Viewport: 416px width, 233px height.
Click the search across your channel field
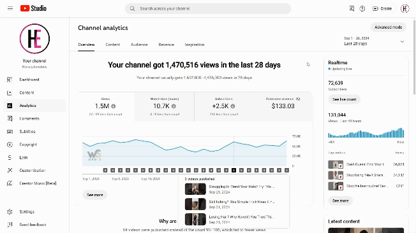point(208,9)
